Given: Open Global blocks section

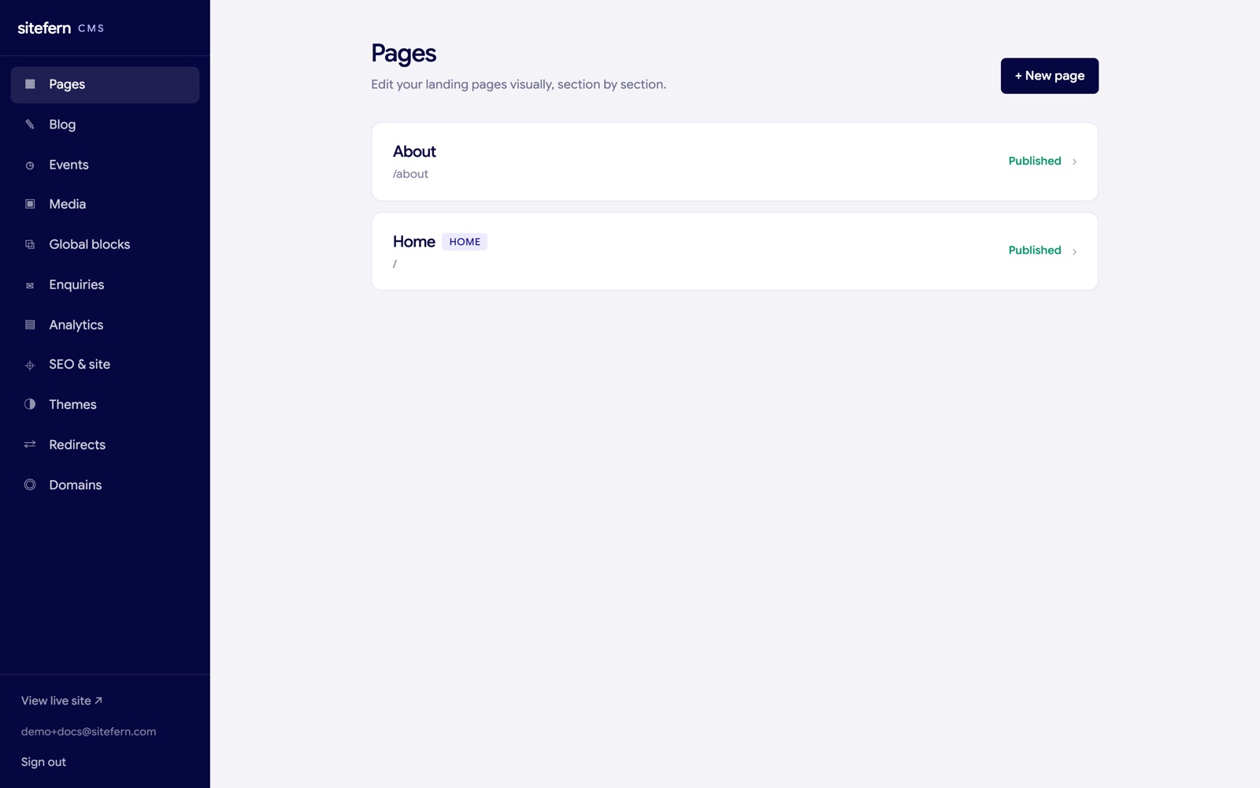Looking at the screenshot, I should tap(105, 244).
